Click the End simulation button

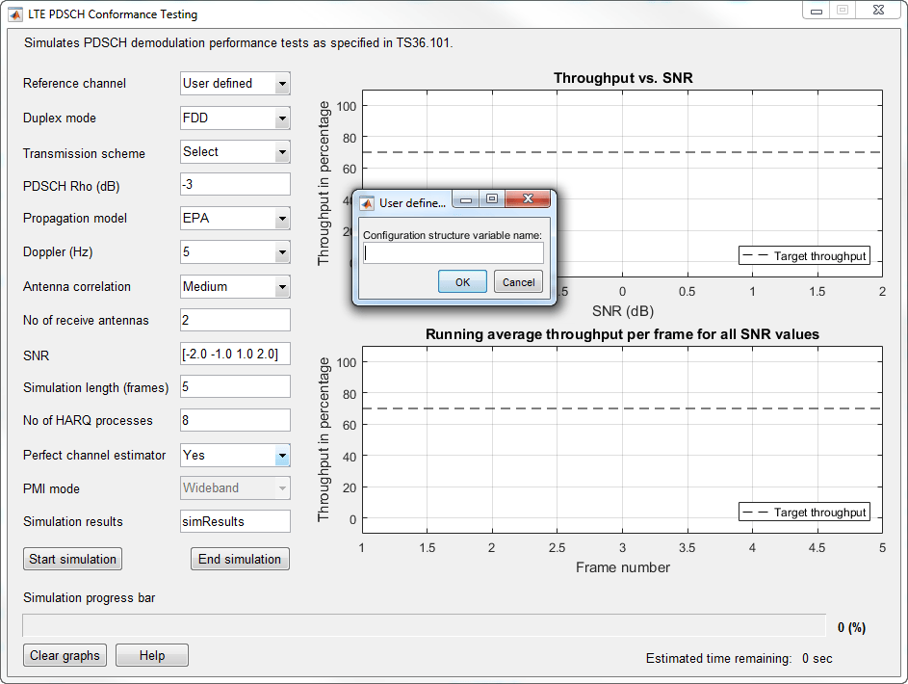pyautogui.click(x=240, y=559)
